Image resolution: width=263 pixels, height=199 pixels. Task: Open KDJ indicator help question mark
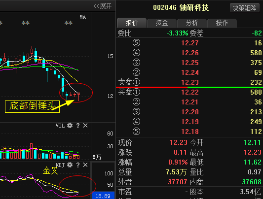pyautogui.click(x=78, y=165)
